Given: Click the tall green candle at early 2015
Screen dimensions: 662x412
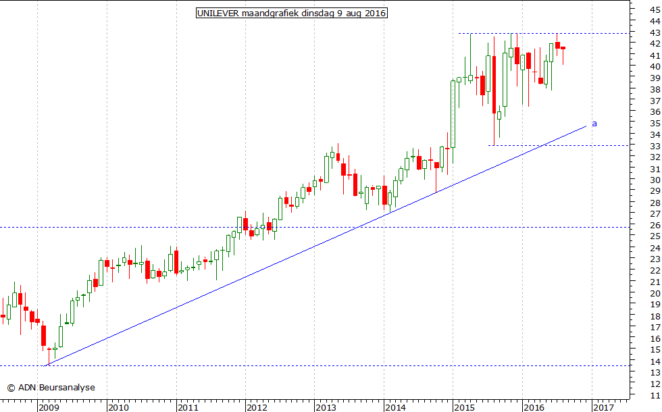Looking at the screenshot, I should coord(453,114).
